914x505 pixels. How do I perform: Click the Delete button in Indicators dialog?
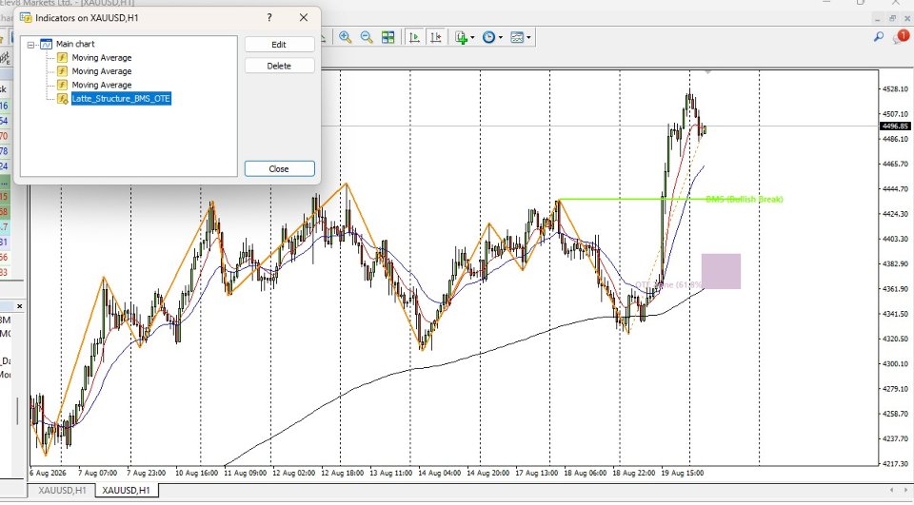[x=279, y=66]
